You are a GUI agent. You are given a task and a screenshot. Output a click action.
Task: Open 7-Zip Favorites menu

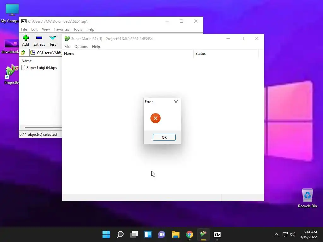62,29
